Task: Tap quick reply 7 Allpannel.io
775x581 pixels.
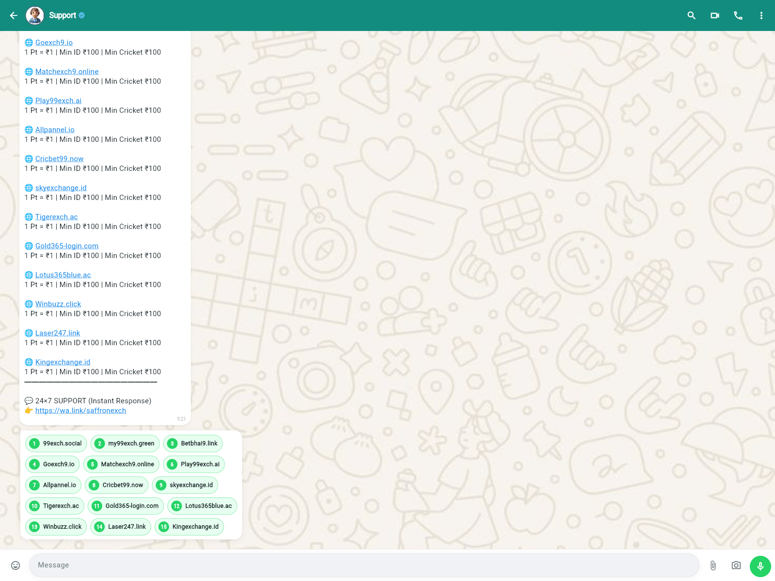Action: [53, 485]
